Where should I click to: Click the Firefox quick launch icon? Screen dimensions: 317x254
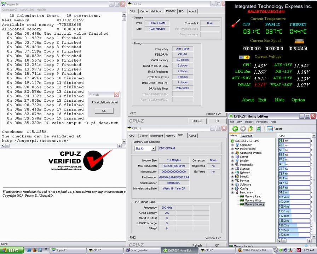[35, 250]
